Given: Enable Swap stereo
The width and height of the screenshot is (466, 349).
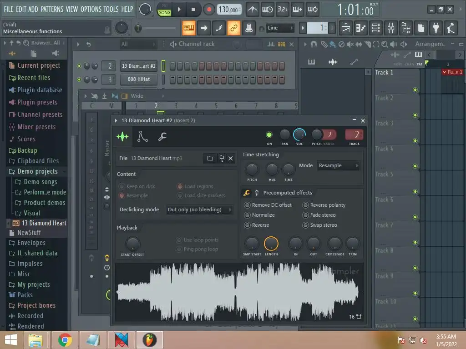Looking at the screenshot, I should coord(305,225).
